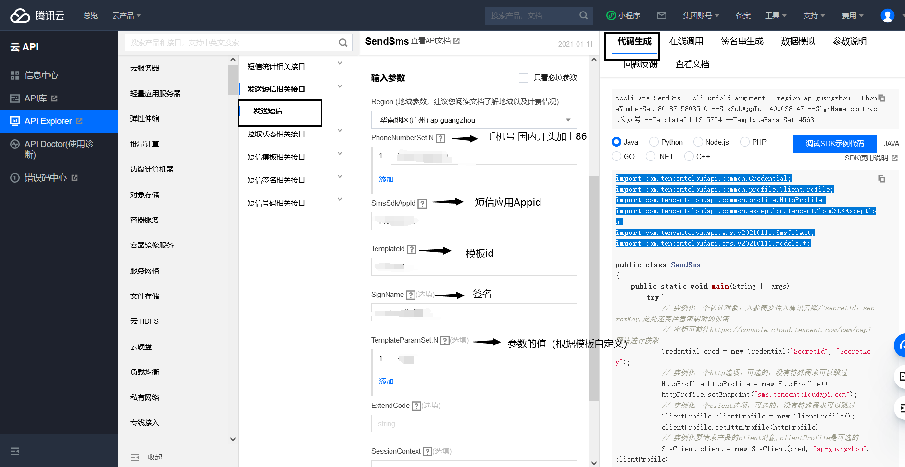Open the Region selection combo box
The image size is (905, 467).
[x=474, y=120]
